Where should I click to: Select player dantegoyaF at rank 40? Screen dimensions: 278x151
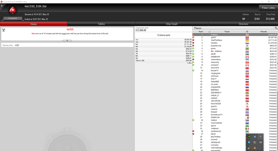point(235,142)
